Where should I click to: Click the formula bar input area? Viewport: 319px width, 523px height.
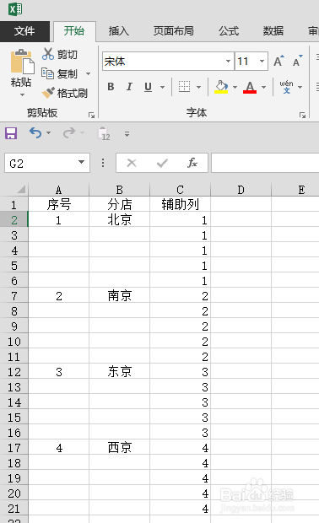tap(265, 163)
